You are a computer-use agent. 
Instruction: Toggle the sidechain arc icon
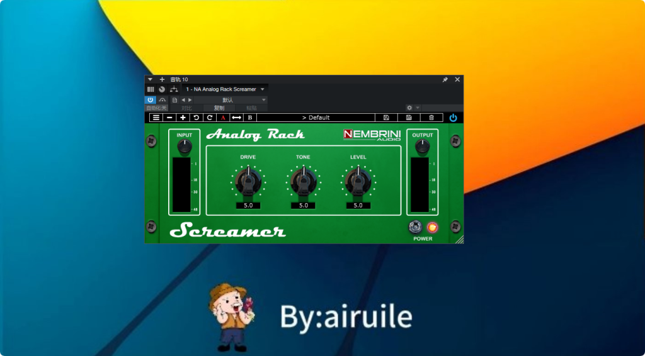click(x=162, y=100)
